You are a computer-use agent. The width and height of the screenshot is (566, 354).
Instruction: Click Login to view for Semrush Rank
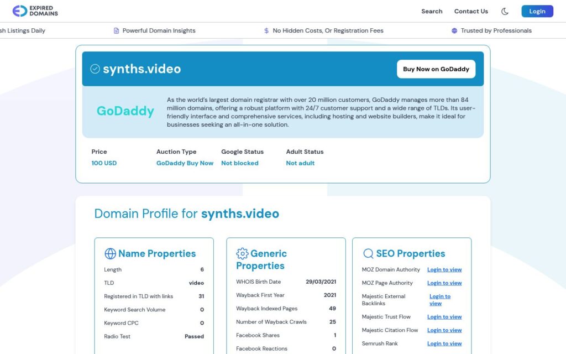click(444, 343)
